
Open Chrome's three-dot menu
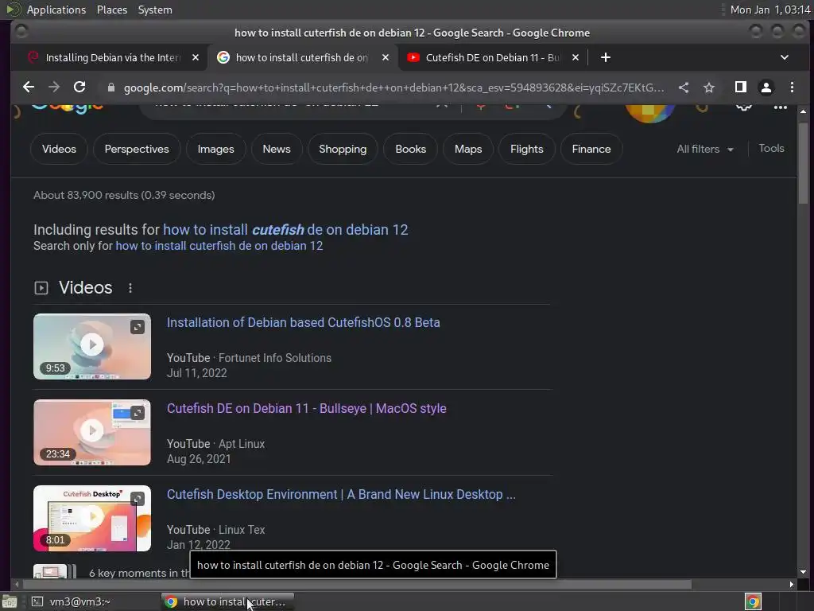click(793, 88)
